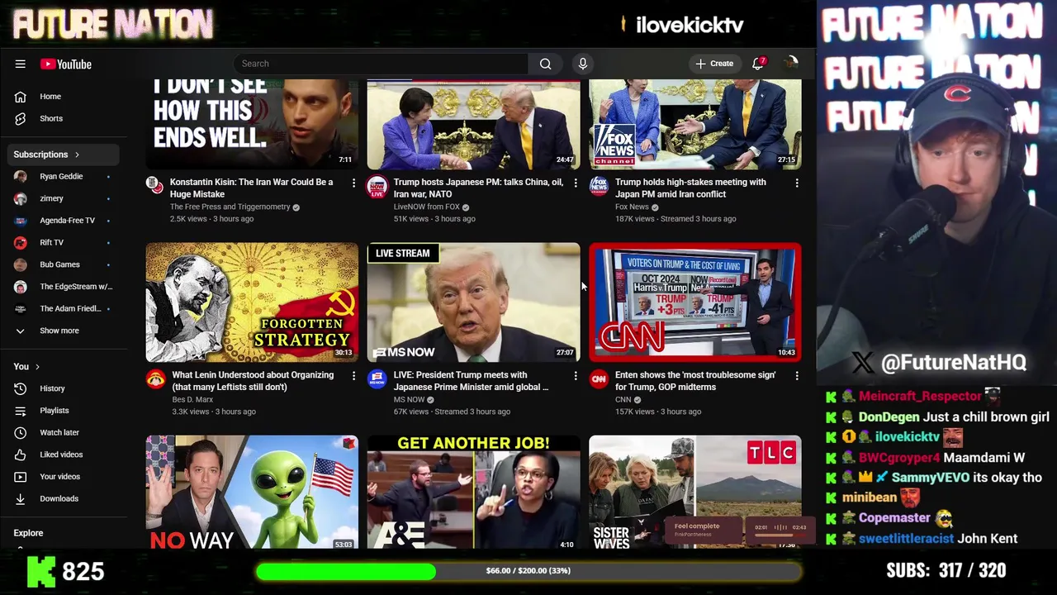Open Trump hosts Japanese PM options menu
The image size is (1057, 595).
tap(576, 183)
